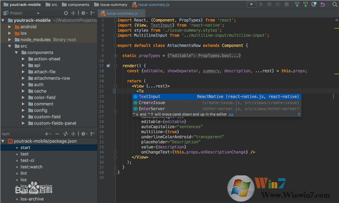Click collapse all icon in npm panel
339x203 pixels.
(73, 134)
